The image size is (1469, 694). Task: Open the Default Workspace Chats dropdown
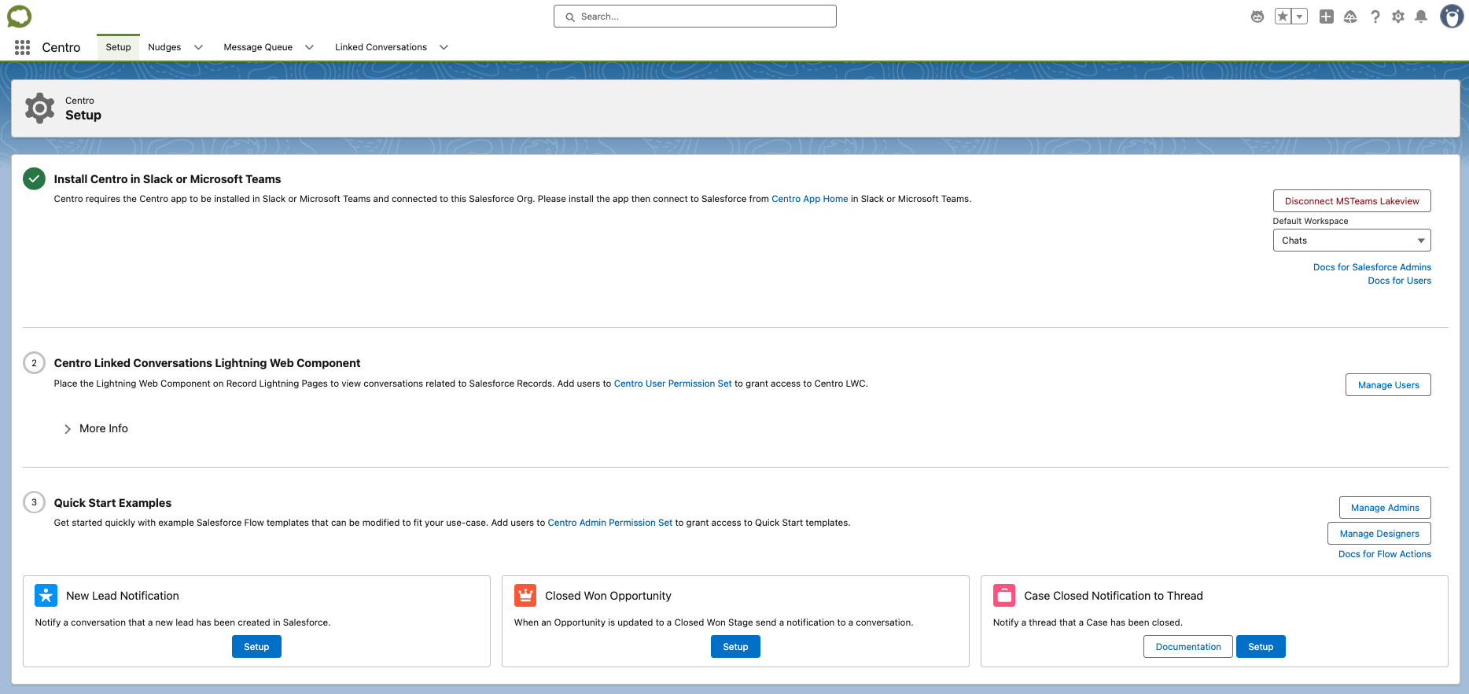(1352, 241)
